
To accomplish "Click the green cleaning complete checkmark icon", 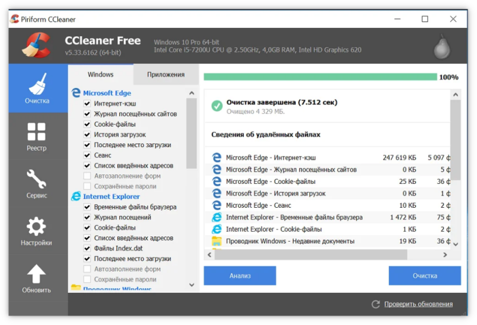I will (x=216, y=106).
